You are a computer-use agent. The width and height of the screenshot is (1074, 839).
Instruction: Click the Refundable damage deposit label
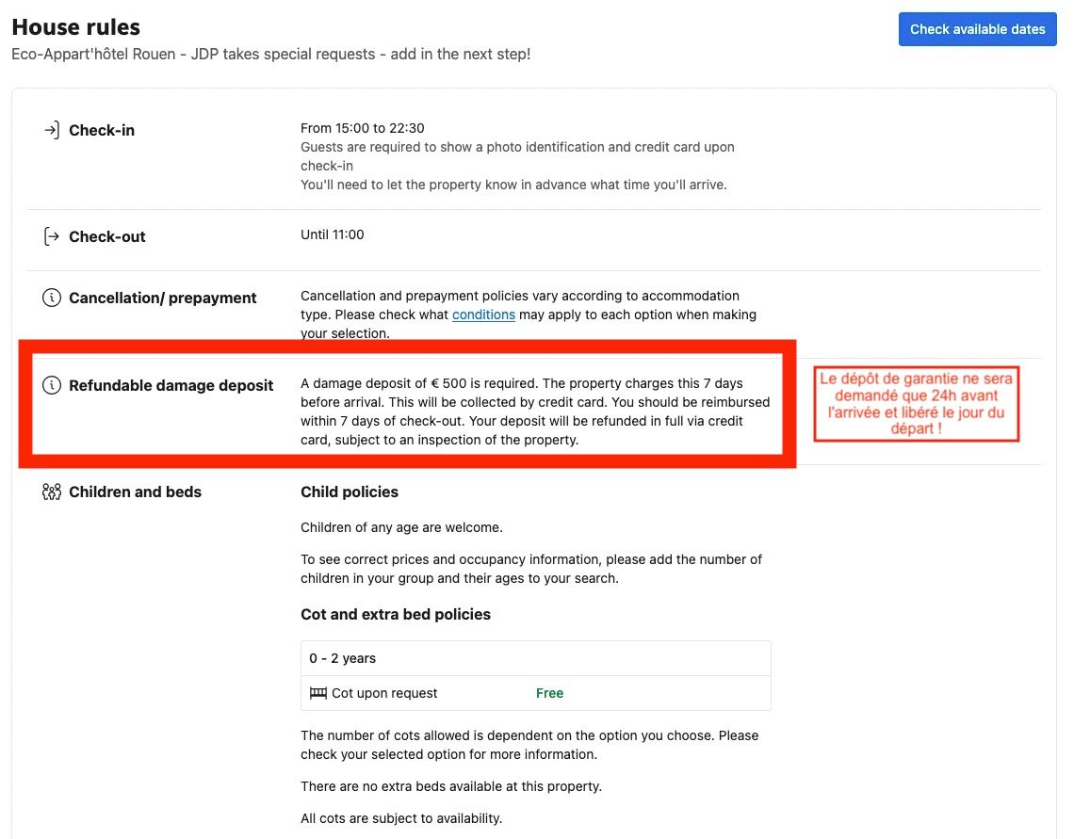tap(171, 385)
